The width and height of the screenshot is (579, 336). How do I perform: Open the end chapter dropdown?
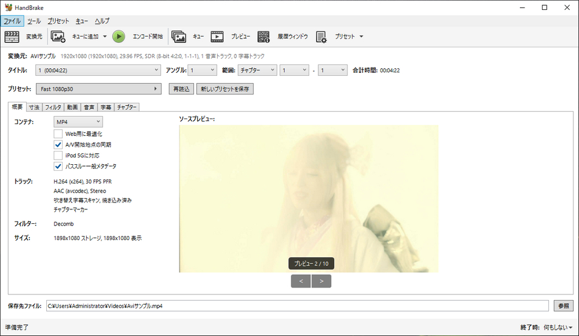tap(332, 70)
